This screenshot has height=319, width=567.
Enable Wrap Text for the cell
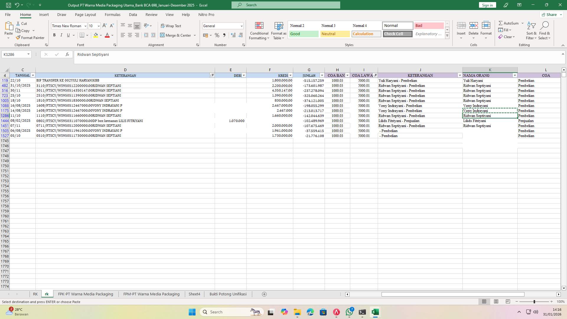click(171, 26)
